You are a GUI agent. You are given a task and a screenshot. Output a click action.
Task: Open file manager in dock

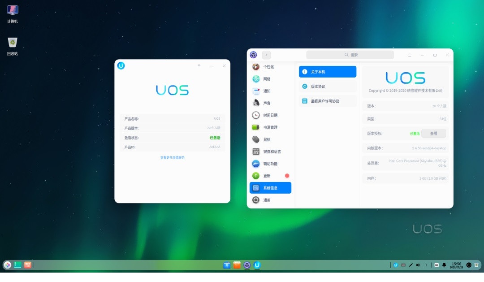point(227,265)
